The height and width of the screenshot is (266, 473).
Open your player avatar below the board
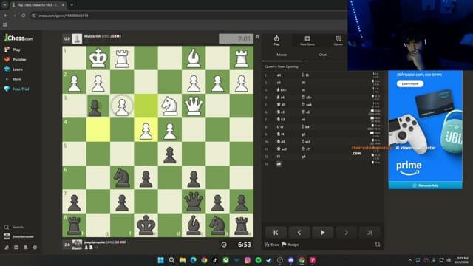[x=77, y=245]
